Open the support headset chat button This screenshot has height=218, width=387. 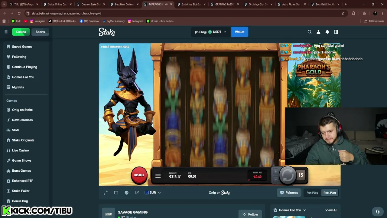pos(378,212)
